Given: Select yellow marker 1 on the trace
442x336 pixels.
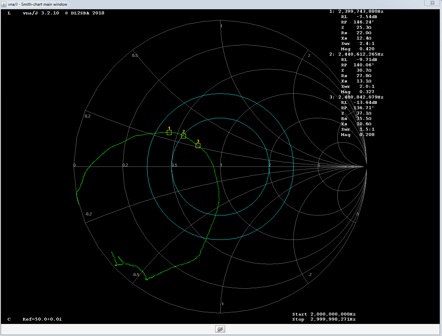Looking at the screenshot, I should 169,133.
